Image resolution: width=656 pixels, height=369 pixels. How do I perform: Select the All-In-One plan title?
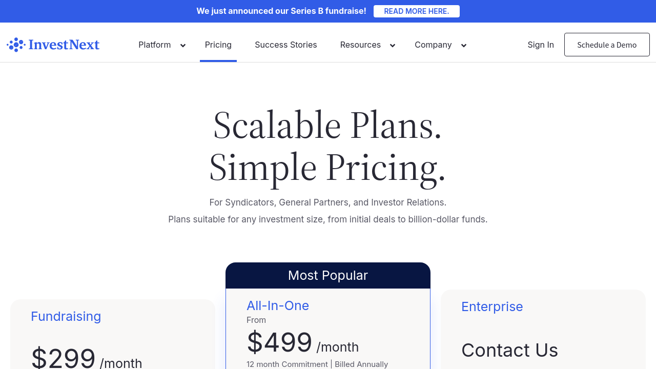click(278, 306)
